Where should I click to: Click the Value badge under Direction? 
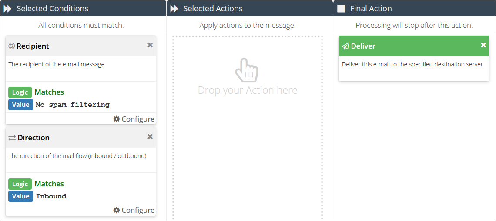click(20, 196)
